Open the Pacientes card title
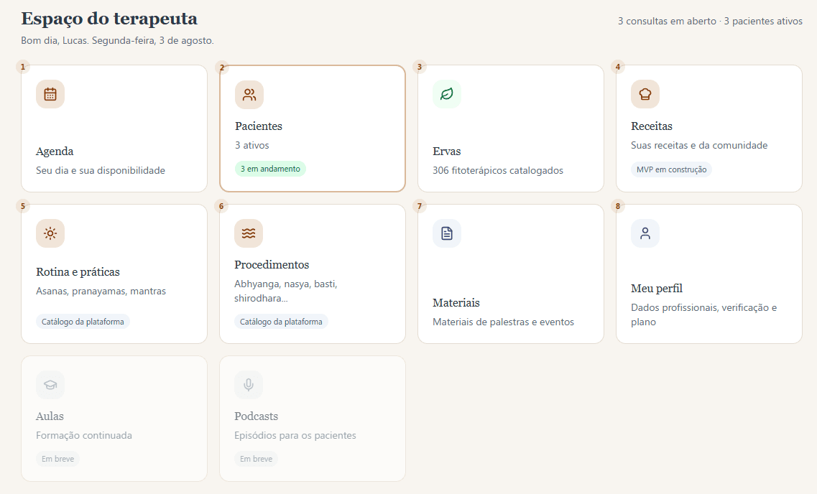 259,126
